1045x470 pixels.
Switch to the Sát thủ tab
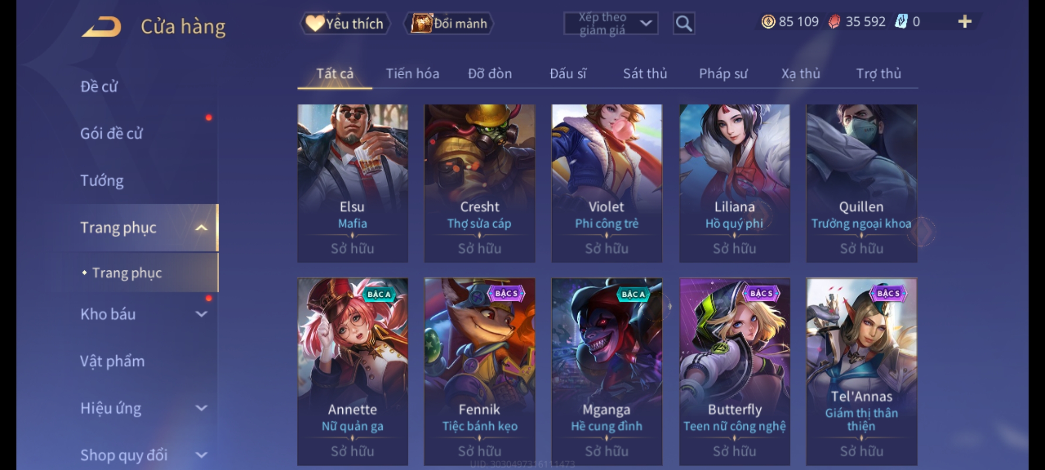pyautogui.click(x=645, y=74)
